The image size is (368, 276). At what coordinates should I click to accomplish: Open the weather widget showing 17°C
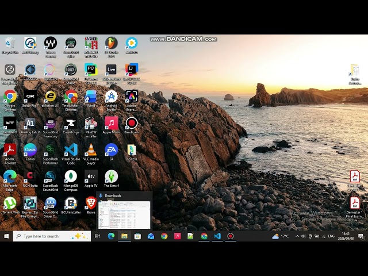(281, 236)
